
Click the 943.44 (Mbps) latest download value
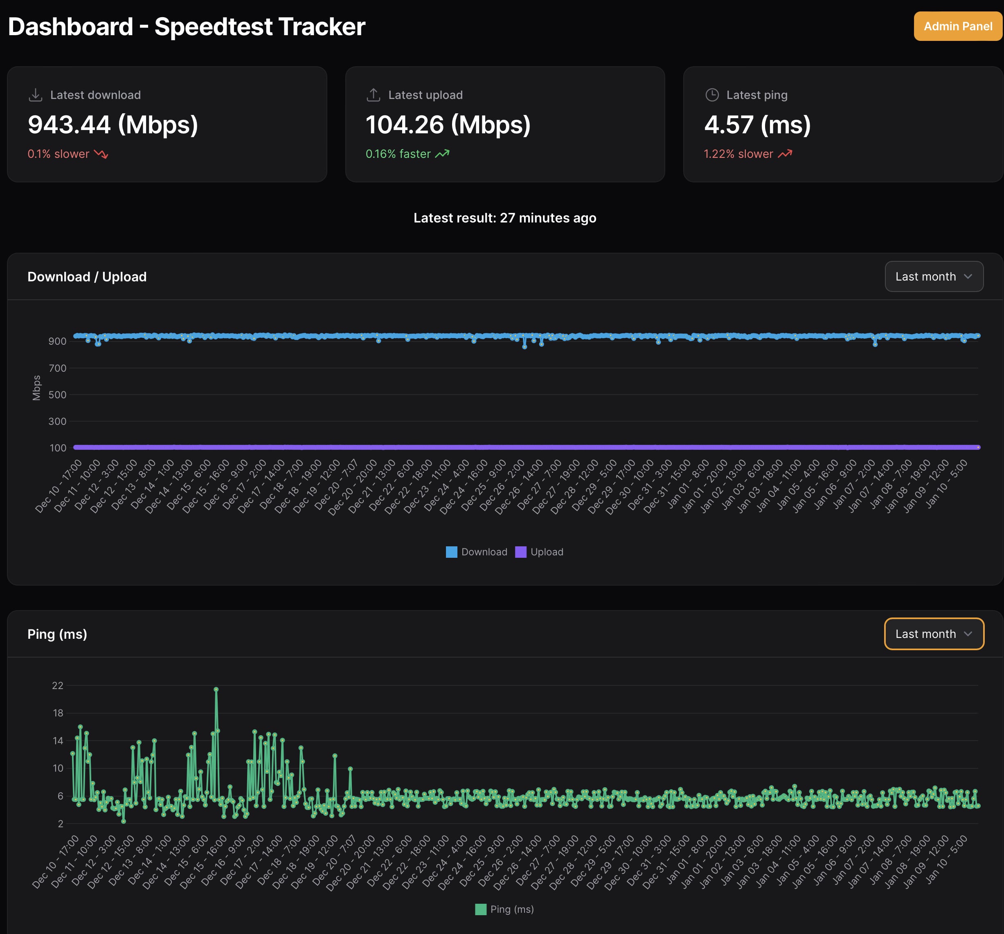[x=113, y=125]
